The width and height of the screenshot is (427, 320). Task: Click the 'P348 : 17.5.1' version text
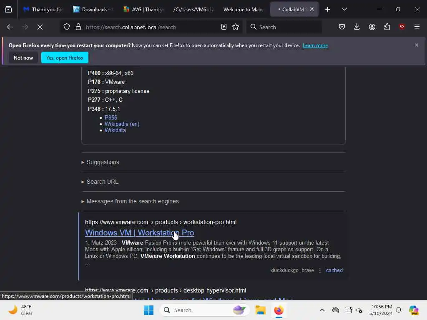tap(104, 109)
